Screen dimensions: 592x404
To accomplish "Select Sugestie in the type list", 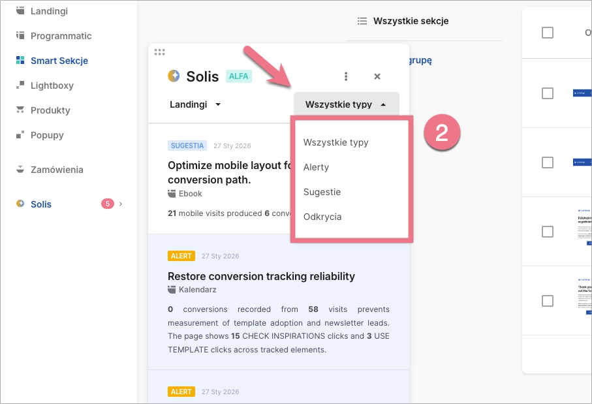I will pyautogui.click(x=322, y=192).
